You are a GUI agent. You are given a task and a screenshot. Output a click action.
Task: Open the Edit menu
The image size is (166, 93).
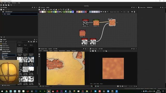tap(5, 3)
